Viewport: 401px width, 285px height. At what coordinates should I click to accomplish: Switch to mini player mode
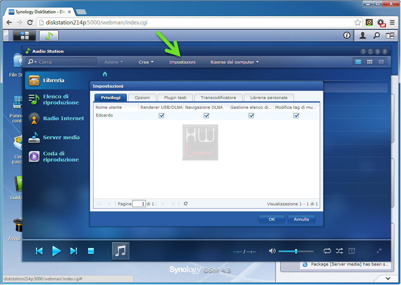pos(379,251)
